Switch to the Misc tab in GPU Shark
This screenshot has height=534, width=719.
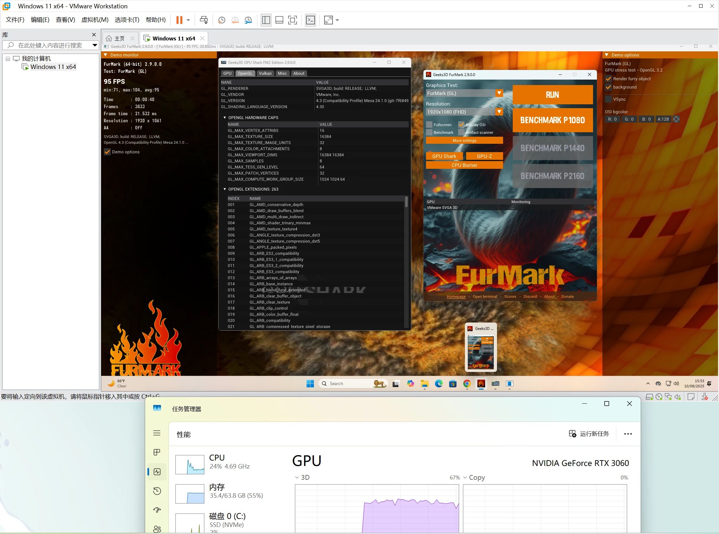(x=282, y=73)
